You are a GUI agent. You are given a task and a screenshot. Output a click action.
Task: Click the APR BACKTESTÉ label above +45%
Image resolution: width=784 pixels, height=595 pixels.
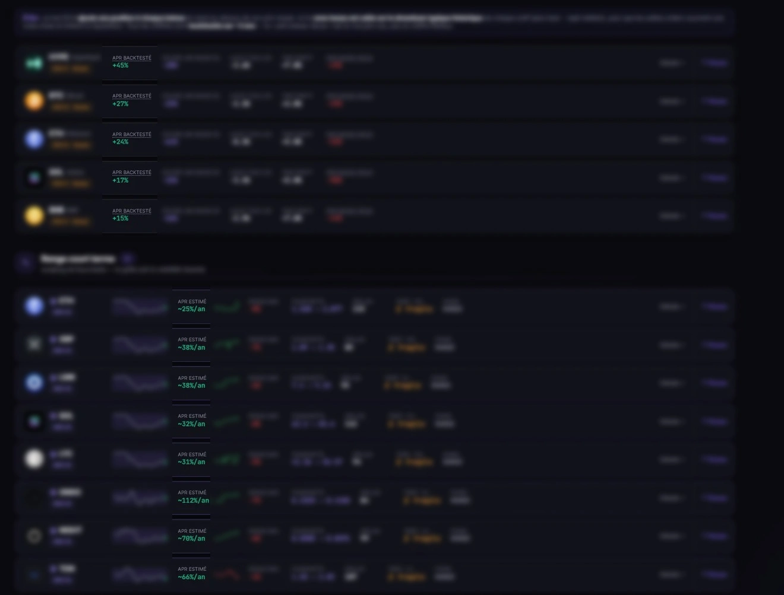(132, 58)
